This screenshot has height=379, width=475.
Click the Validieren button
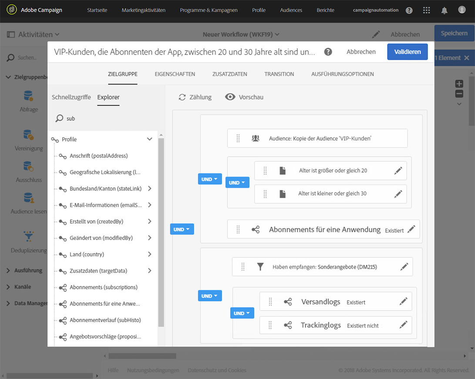[x=408, y=52]
